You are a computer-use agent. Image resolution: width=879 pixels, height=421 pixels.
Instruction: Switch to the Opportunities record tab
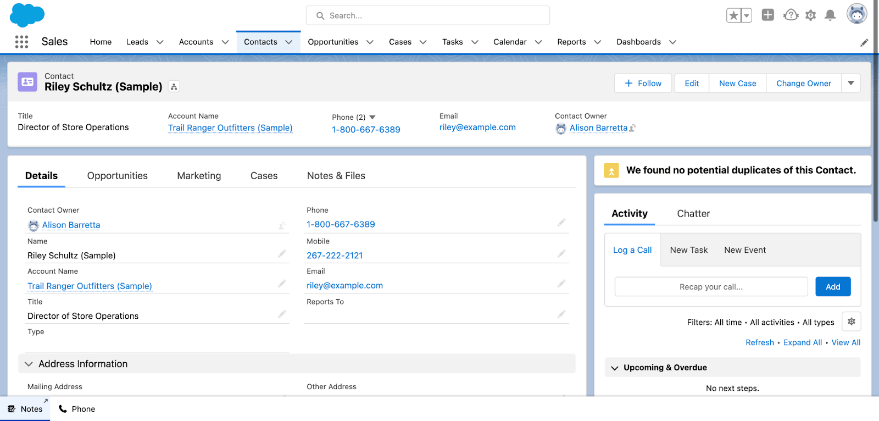click(x=118, y=176)
